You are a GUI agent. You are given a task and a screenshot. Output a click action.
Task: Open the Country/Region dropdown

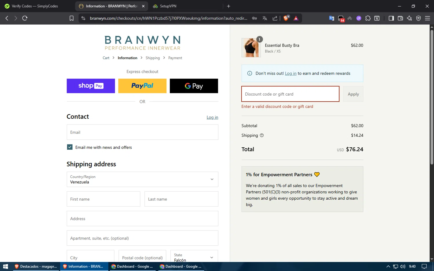point(142,179)
